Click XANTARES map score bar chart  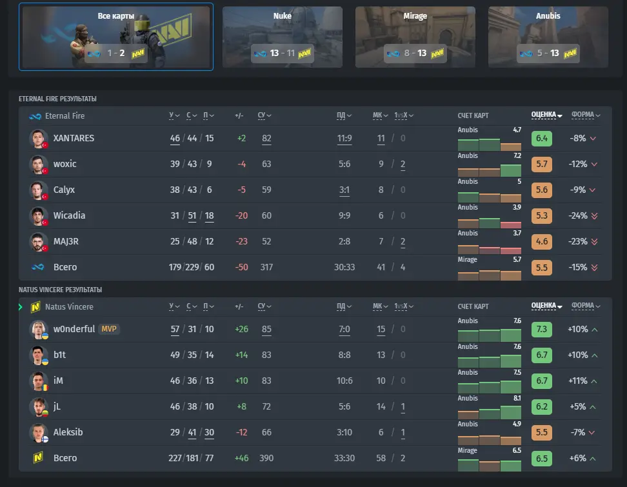tap(490, 144)
